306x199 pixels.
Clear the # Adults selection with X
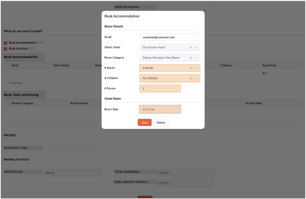coord(191,68)
